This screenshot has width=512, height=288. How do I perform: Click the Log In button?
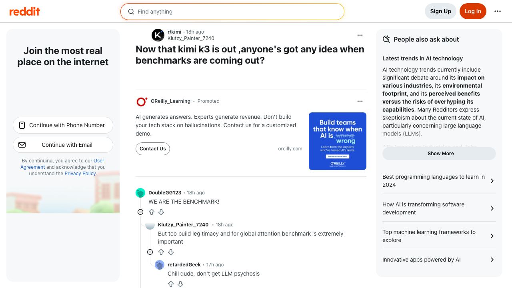point(473,11)
